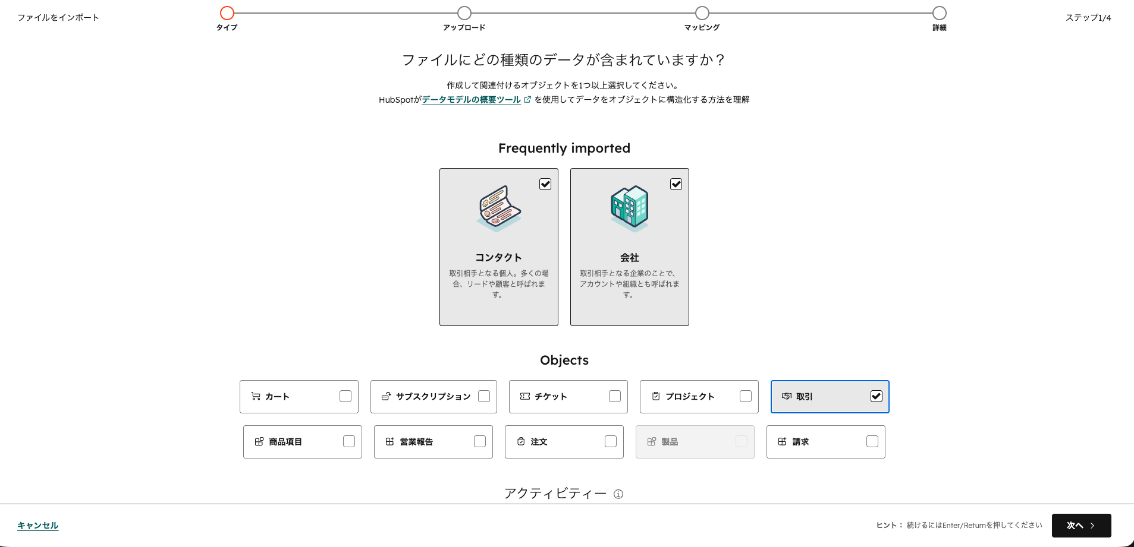Click the タイプ step circle
This screenshot has width=1134, height=547.
tap(227, 13)
